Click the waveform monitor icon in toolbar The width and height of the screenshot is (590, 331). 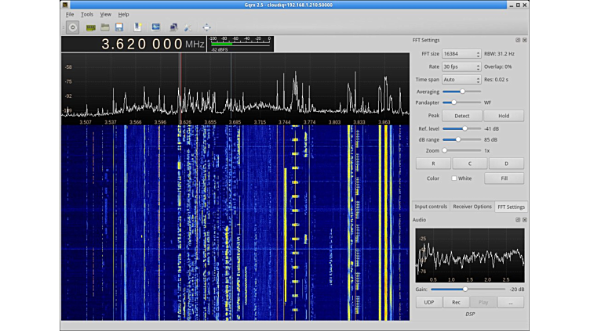pyautogui.click(x=155, y=27)
